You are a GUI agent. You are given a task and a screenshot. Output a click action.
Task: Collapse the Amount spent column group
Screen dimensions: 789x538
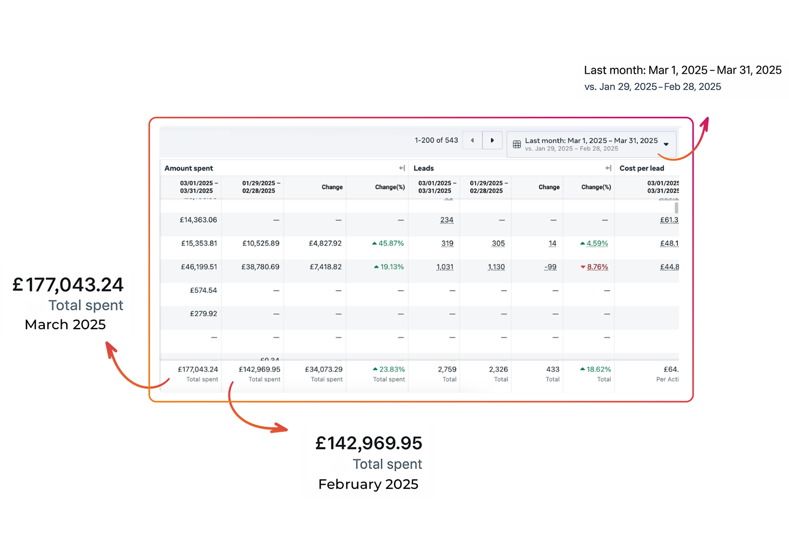pos(402,168)
